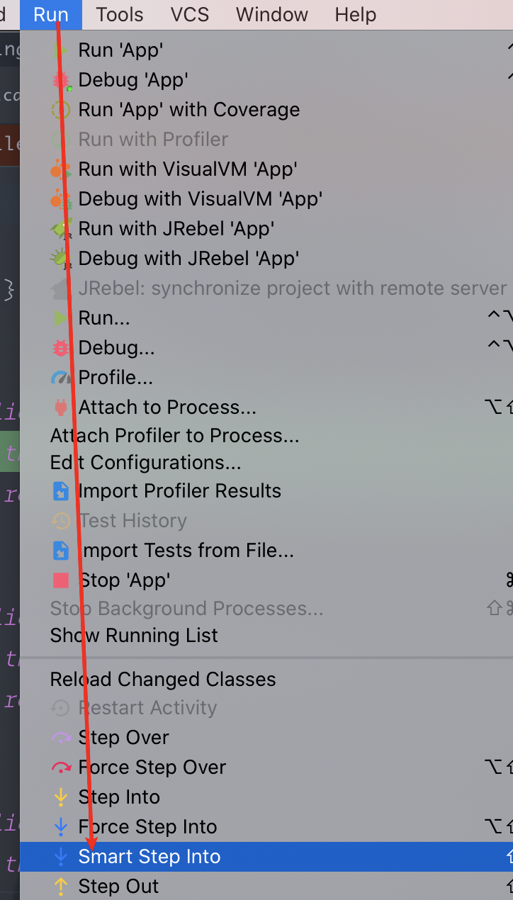
Task: Click the VisualVM bug icon beside Debug with VisualVM 'App'
Action: click(61, 199)
